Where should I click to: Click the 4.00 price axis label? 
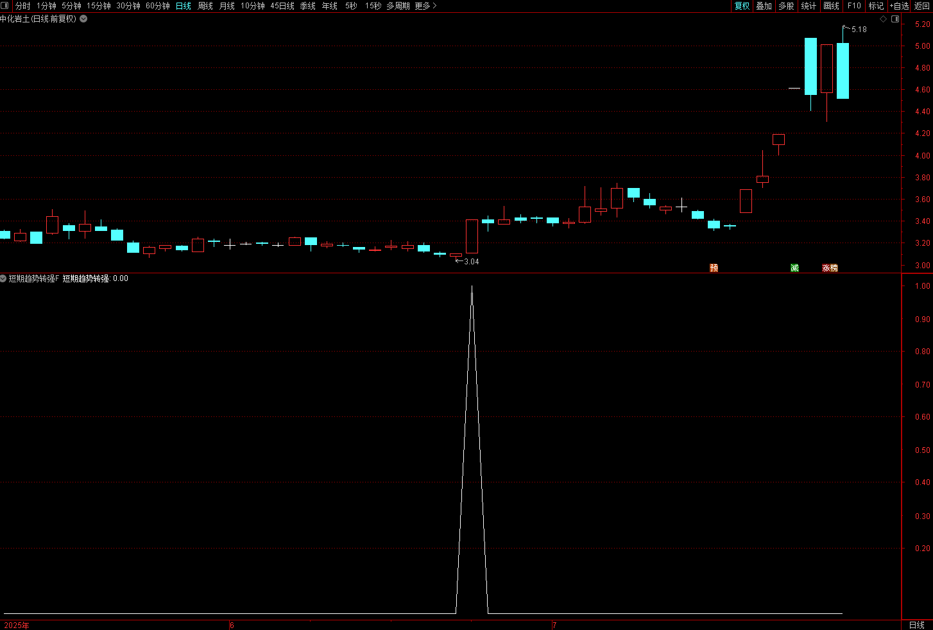tap(922, 155)
